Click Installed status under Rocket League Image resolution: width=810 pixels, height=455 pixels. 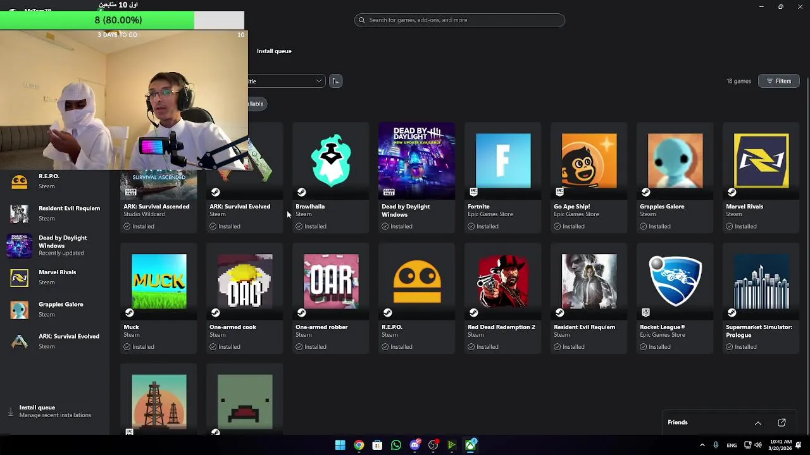pos(655,347)
